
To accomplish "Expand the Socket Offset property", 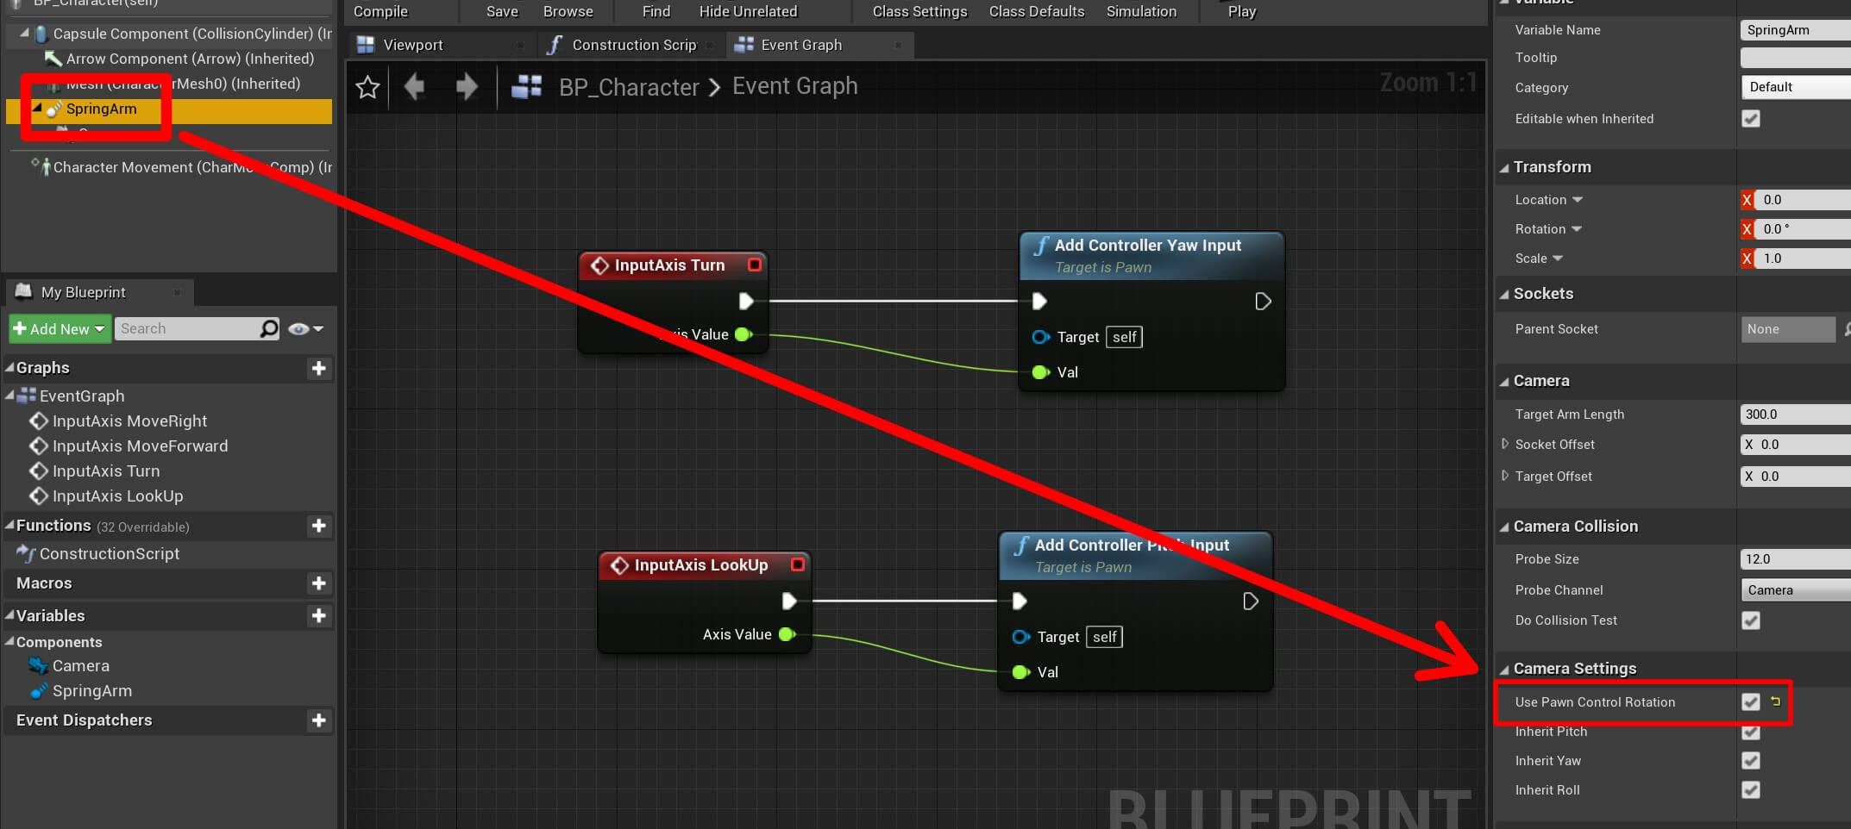I will pos(1505,444).
